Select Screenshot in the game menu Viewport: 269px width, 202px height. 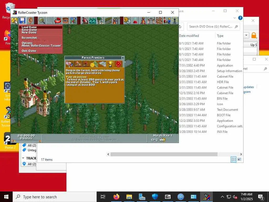tap(40, 38)
